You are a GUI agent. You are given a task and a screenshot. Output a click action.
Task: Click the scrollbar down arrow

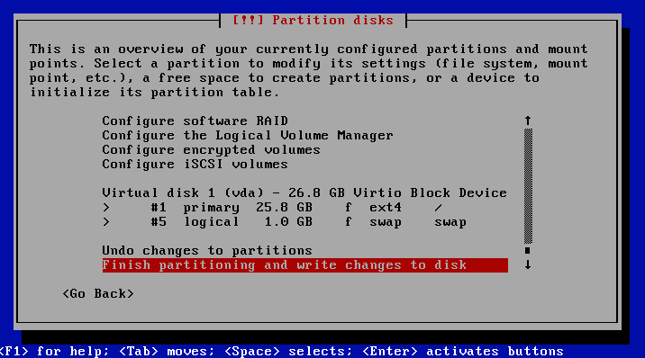(528, 264)
